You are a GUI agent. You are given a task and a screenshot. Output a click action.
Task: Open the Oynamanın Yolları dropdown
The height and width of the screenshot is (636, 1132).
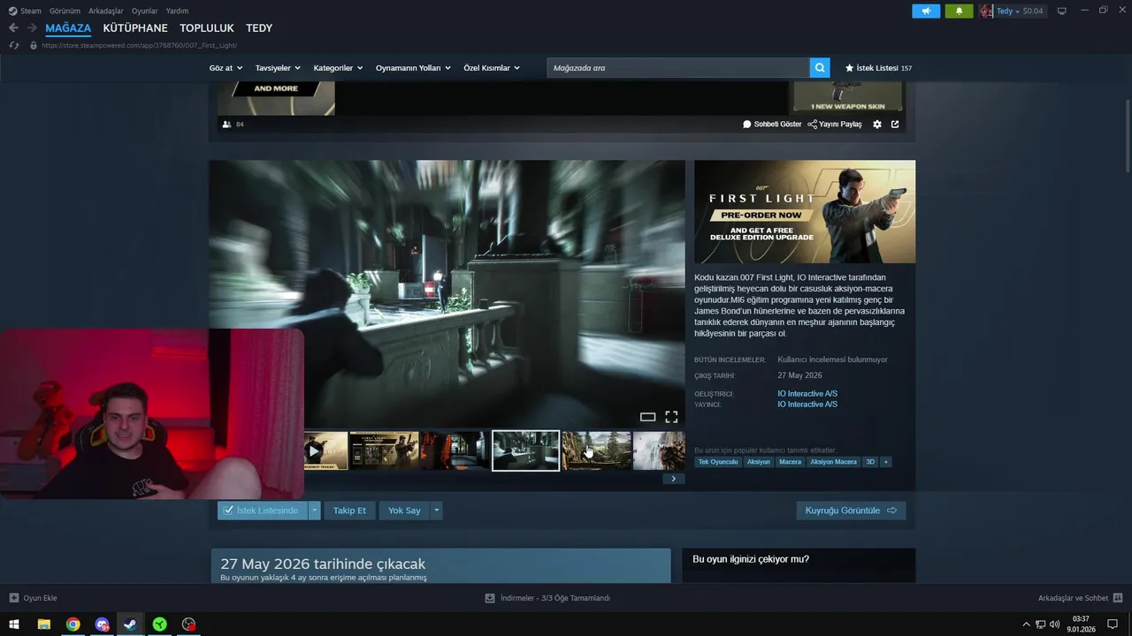click(x=413, y=68)
